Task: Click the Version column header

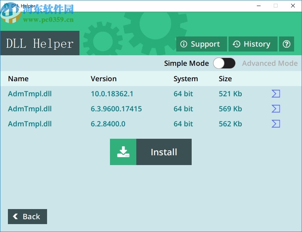Action: coord(104,79)
